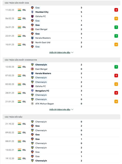Viewport: 122px width, 164px height.
Task: Click the ATK Mohun Bagan crest
Action: (32, 104)
